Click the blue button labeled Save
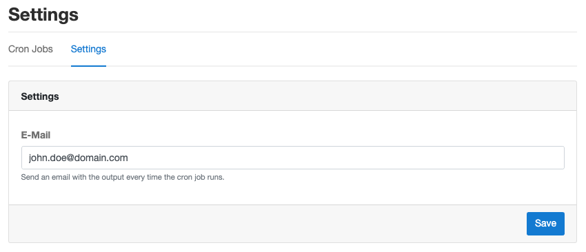This screenshot has height=252, width=586. pyautogui.click(x=545, y=224)
